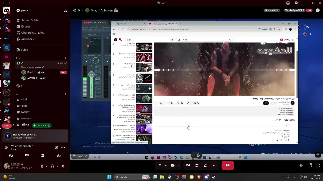Screen dimensions: 323x181
Task: Share your screen from voice panel
Action: pyautogui.click(x=27, y=156)
